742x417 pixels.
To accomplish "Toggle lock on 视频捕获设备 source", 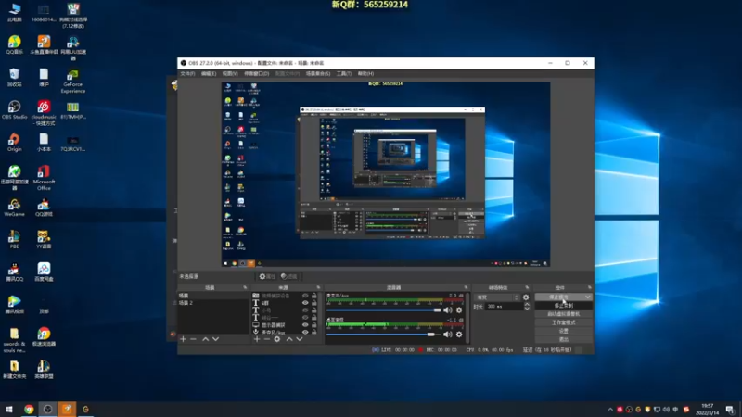I will point(314,296).
